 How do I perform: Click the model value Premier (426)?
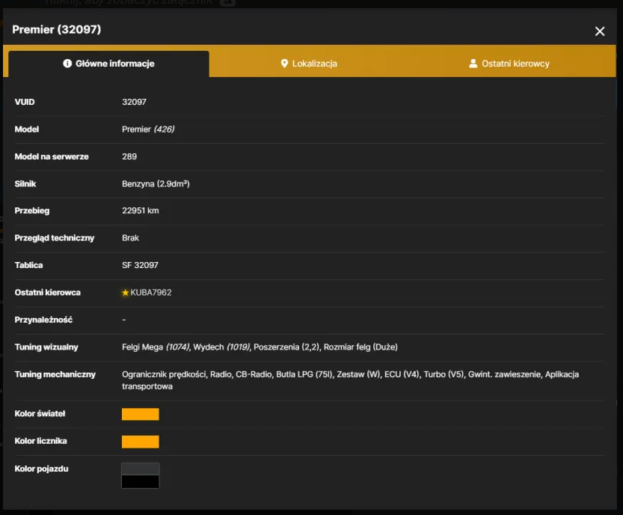click(148, 129)
